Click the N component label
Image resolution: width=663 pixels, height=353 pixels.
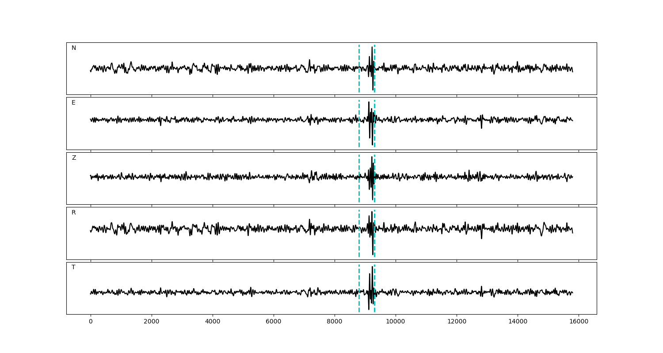pyautogui.click(x=74, y=48)
